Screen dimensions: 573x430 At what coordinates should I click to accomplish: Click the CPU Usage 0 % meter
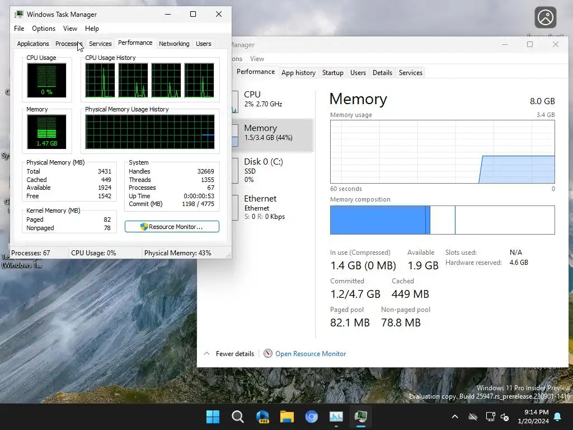(x=46, y=80)
